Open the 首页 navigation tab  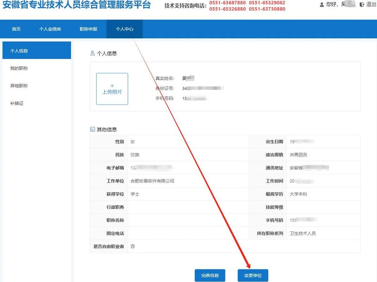[x=16, y=29]
